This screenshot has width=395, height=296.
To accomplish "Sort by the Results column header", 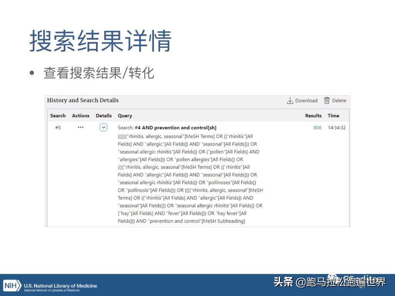I will pyautogui.click(x=313, y=115).
